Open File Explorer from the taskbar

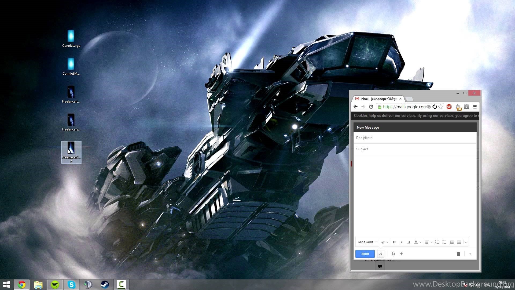38,285
